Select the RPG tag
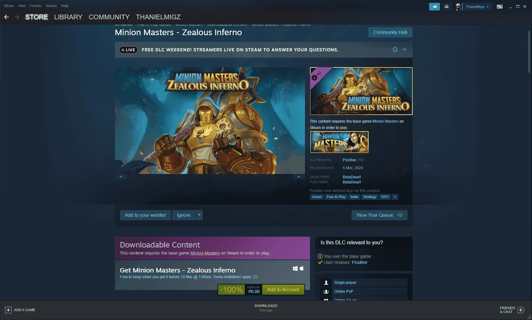This screenshot has height=320, width=532. click(385, 197)
